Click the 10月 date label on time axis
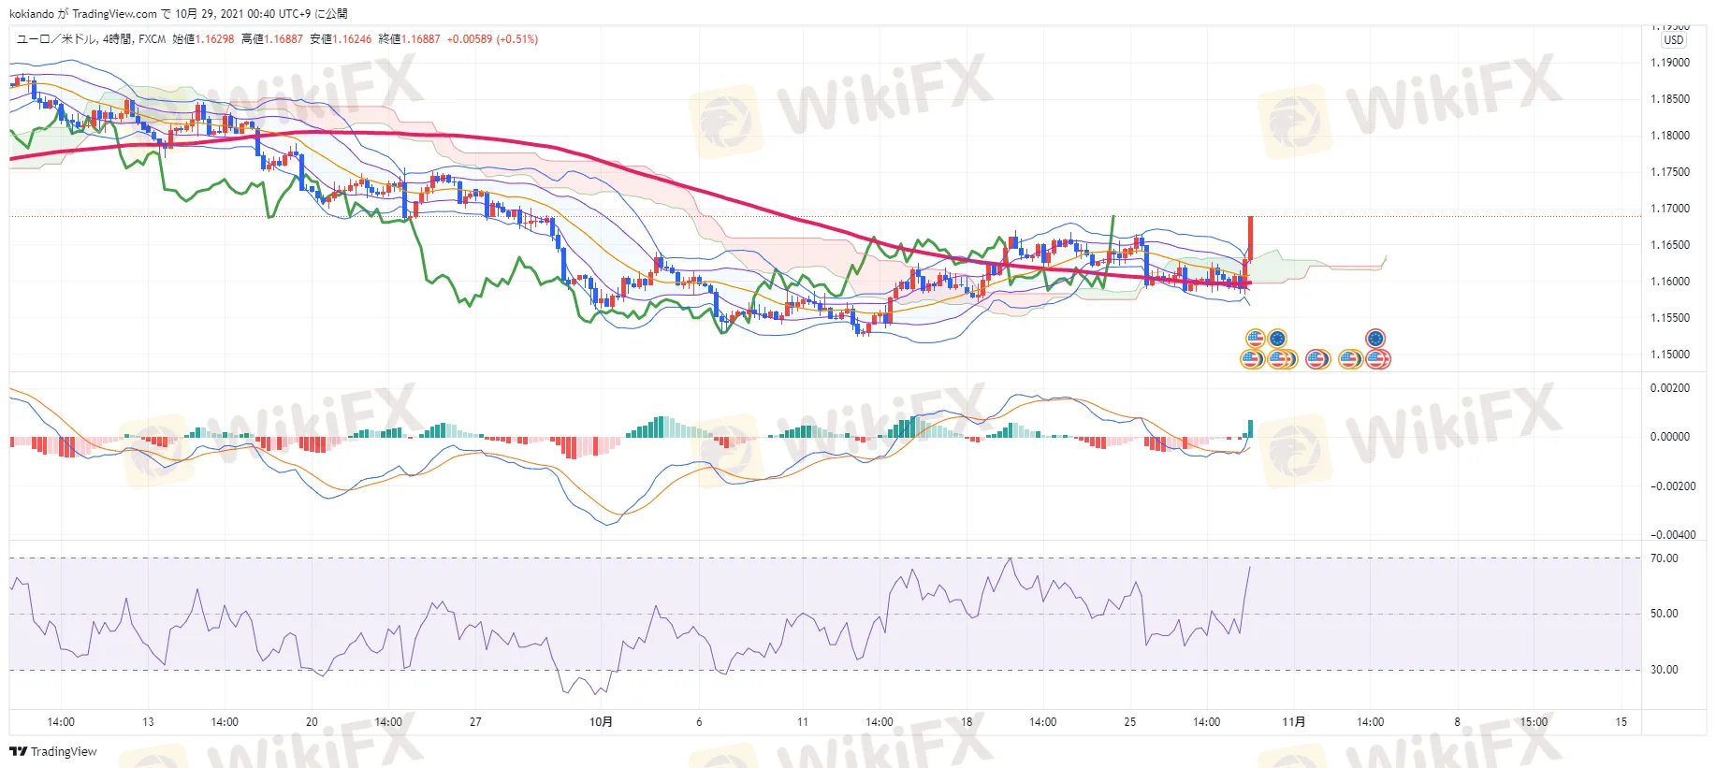This screenshot has height=768, width=1716. point(601,721)
